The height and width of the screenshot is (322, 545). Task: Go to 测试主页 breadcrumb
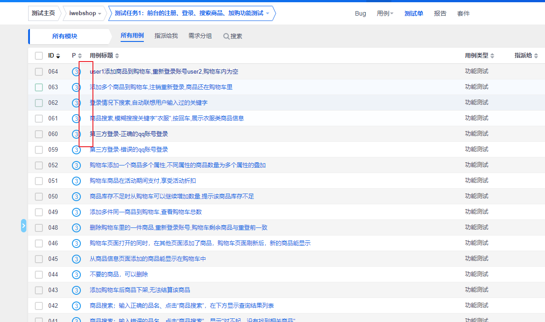coord(43,13)
